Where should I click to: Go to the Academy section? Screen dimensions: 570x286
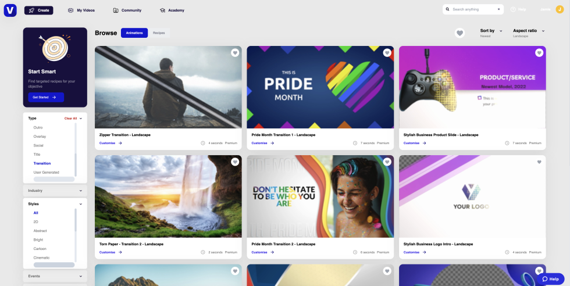point(172,10)
